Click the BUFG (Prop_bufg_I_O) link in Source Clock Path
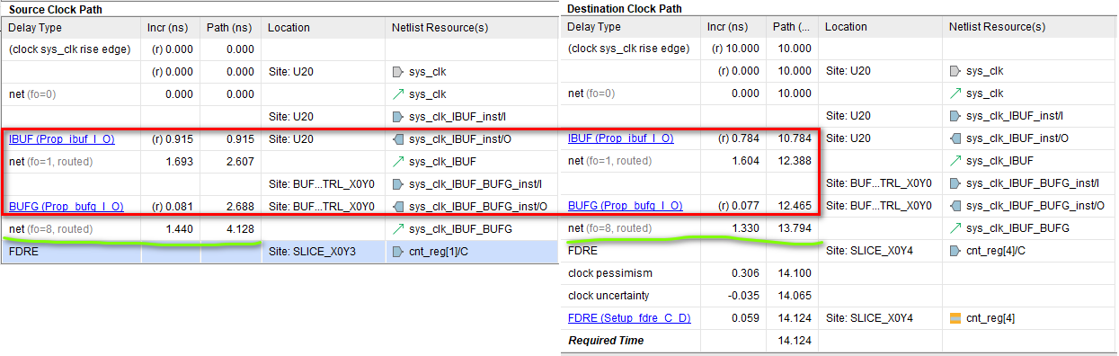1119x356 pixels. click(x=66, y=207)
